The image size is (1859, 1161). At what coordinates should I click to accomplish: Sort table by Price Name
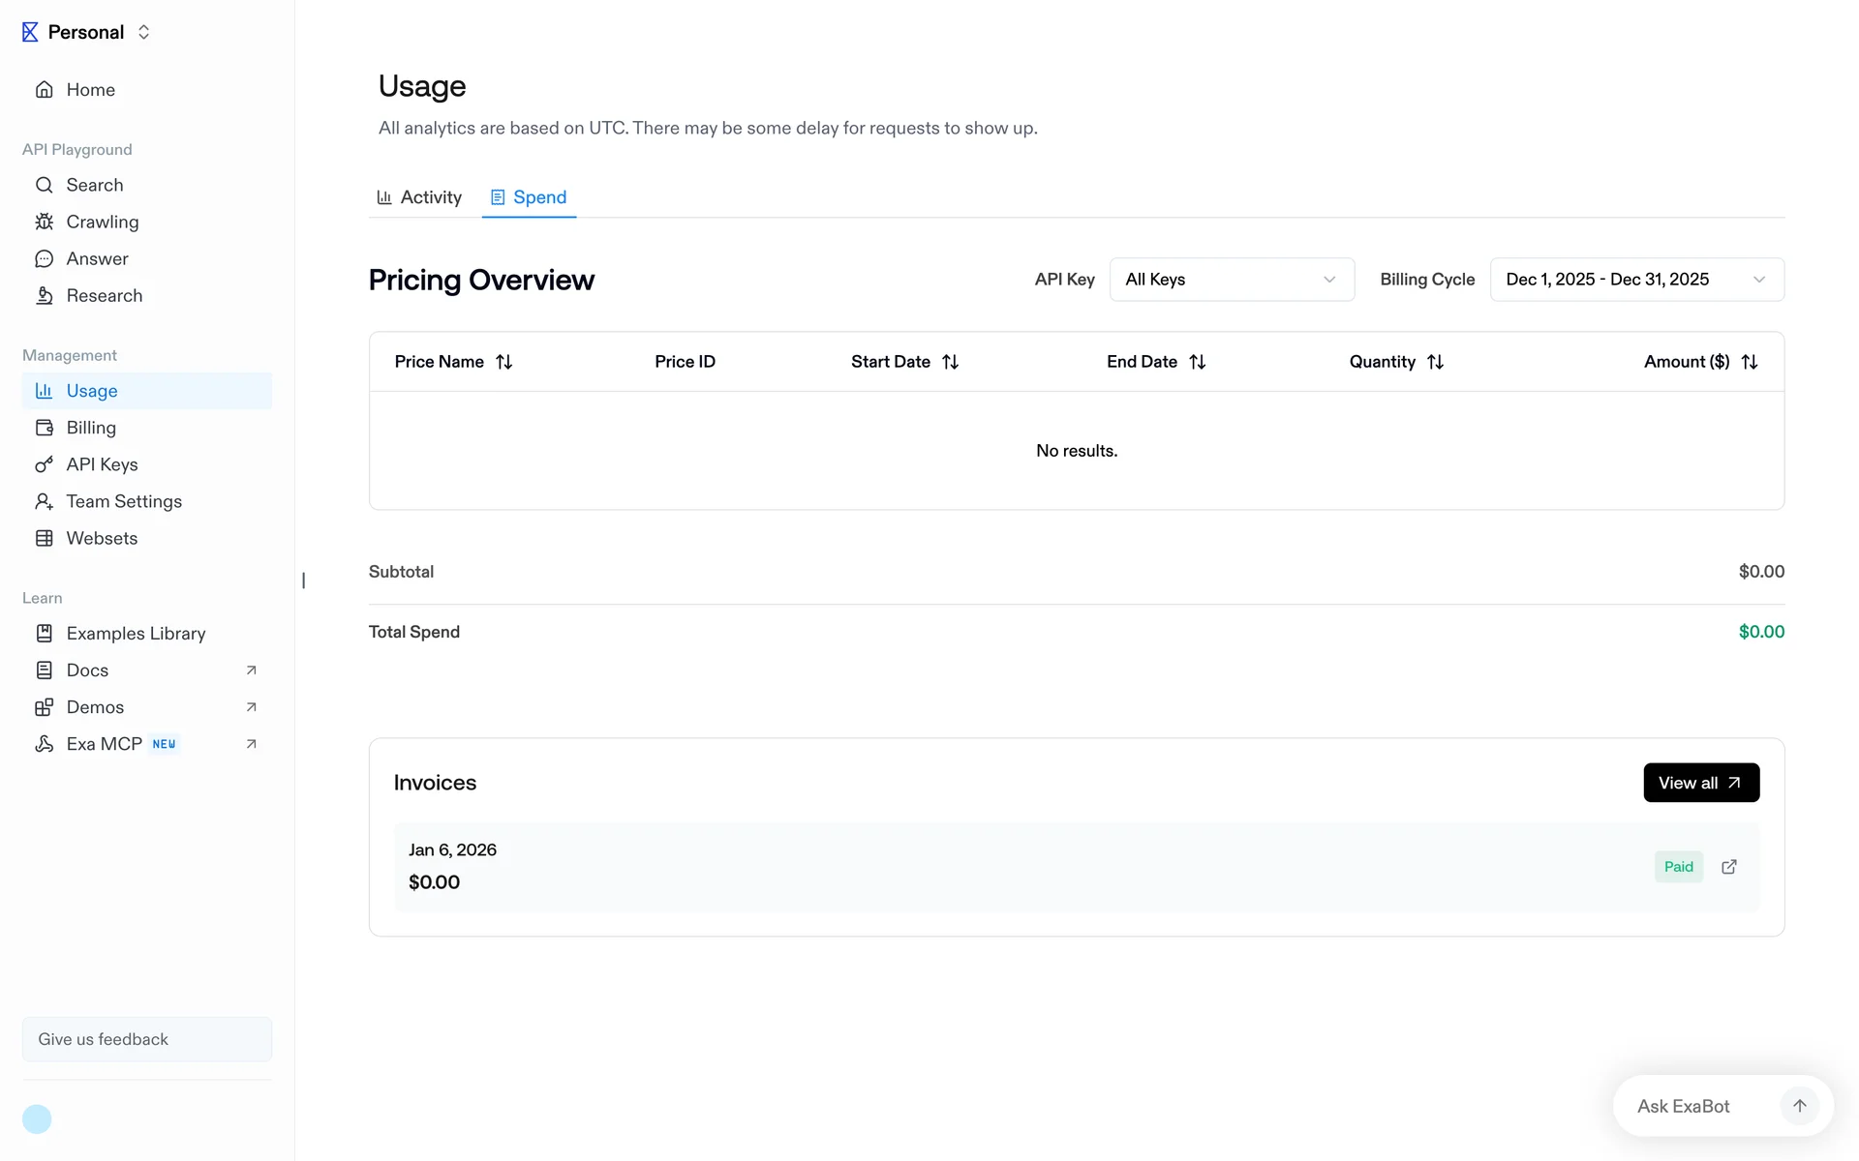click(x=503, y=362)
